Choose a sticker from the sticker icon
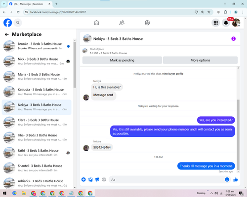This screenshot has height=197, width=247. coord(97,180)
